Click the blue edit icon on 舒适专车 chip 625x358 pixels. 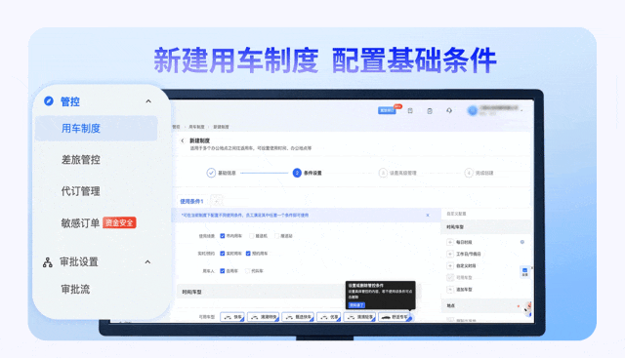tap(410, 318)
